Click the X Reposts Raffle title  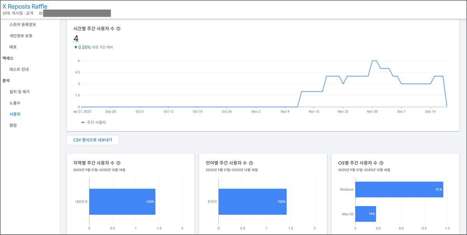pyautogui.click(x=25, y=7)
